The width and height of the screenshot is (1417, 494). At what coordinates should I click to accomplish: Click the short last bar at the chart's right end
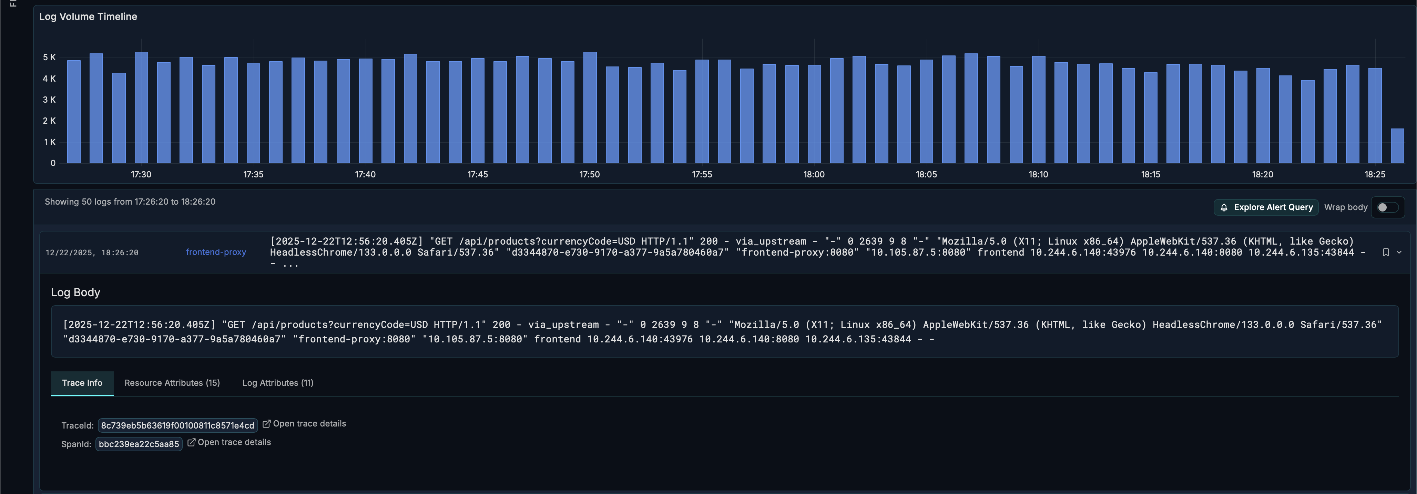(x=1397, y=146)
